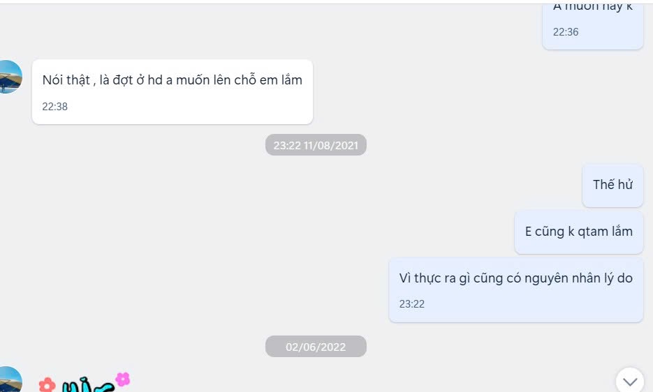The height and width of the screenshot is (392, 653).
Task: Click the 22:36 timestamp at the top
Action: coord(566,32)
